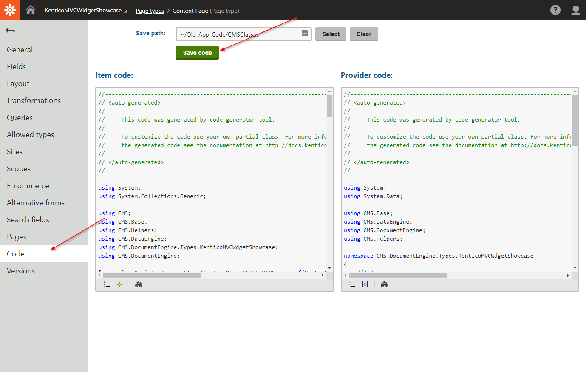Click Item code vertical scrollbar thumb
The height and width of the screenshot is (372, 586).
pyautogui.click(x=329, y=105)
